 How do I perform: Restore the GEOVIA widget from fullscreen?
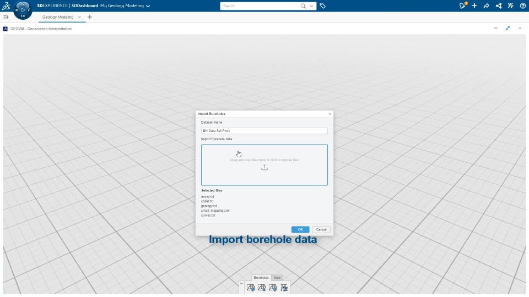click(x=508, y=28)
